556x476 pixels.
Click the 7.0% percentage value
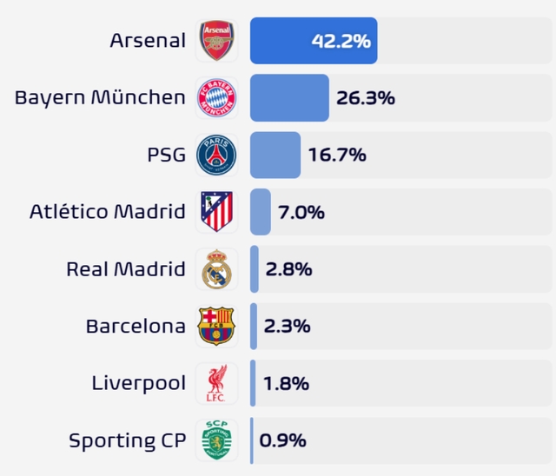[x=301, y=212]
